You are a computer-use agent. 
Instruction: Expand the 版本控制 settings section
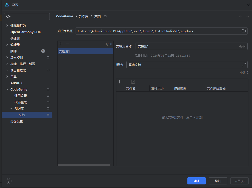7,57
